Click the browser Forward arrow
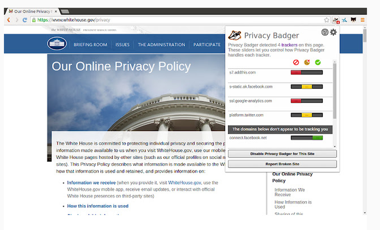 click(x=17, y=20)
